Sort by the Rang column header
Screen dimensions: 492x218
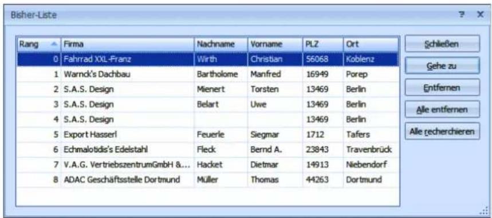(x=39, y=45)
